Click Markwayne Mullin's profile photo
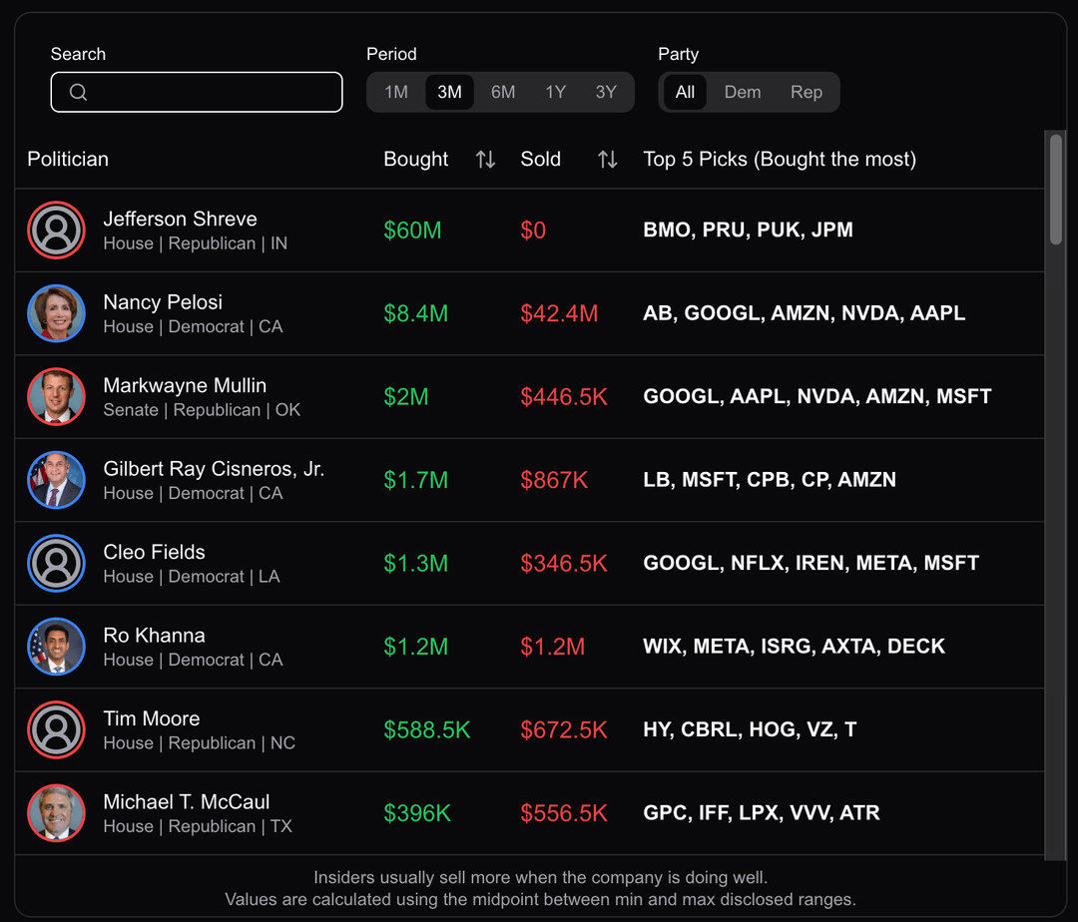Screen dimensions: 1078x922 tap(57, 397)
